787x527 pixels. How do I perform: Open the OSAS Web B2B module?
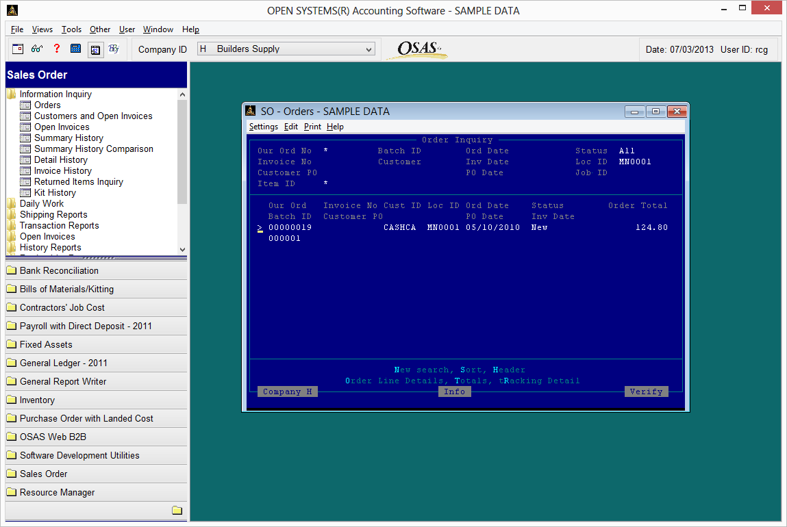pyautogui.click(x=96, y=437)
